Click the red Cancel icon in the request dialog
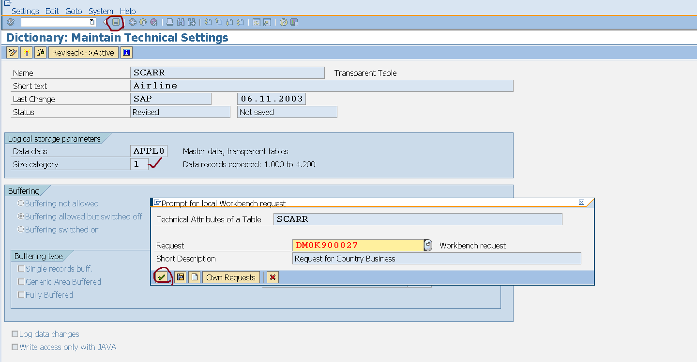Viewport: 697px width, 362px height. coord(272,277)
